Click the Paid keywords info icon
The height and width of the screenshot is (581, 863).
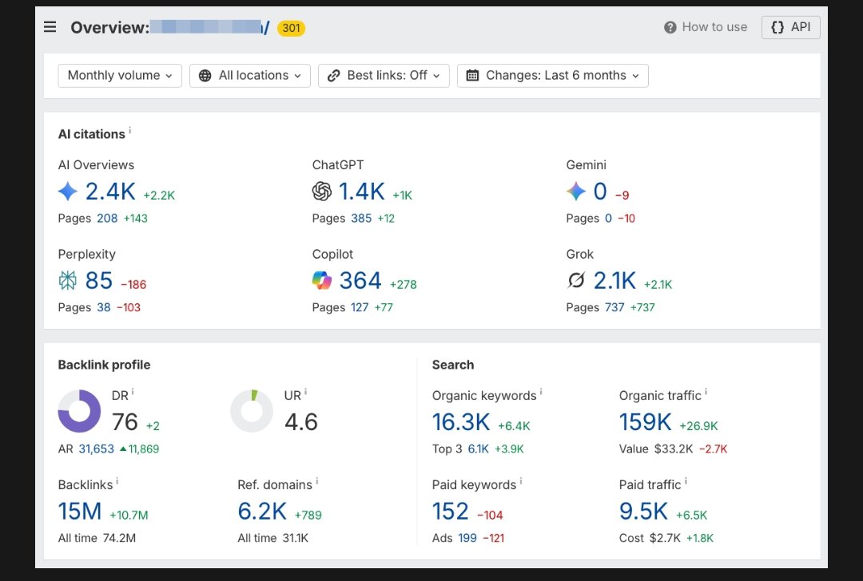pyautogui.click(x=521, y=481)
